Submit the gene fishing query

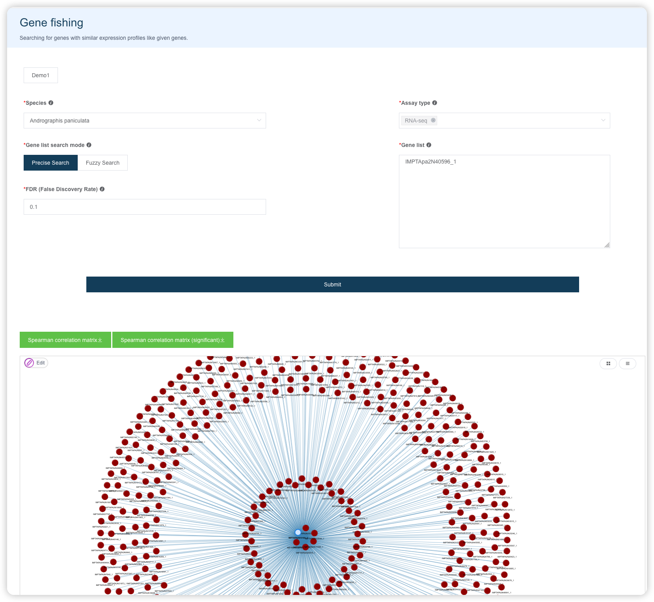(333, 284)
